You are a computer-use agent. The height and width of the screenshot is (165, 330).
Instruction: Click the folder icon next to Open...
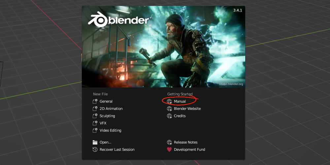[x=95, y=143]
